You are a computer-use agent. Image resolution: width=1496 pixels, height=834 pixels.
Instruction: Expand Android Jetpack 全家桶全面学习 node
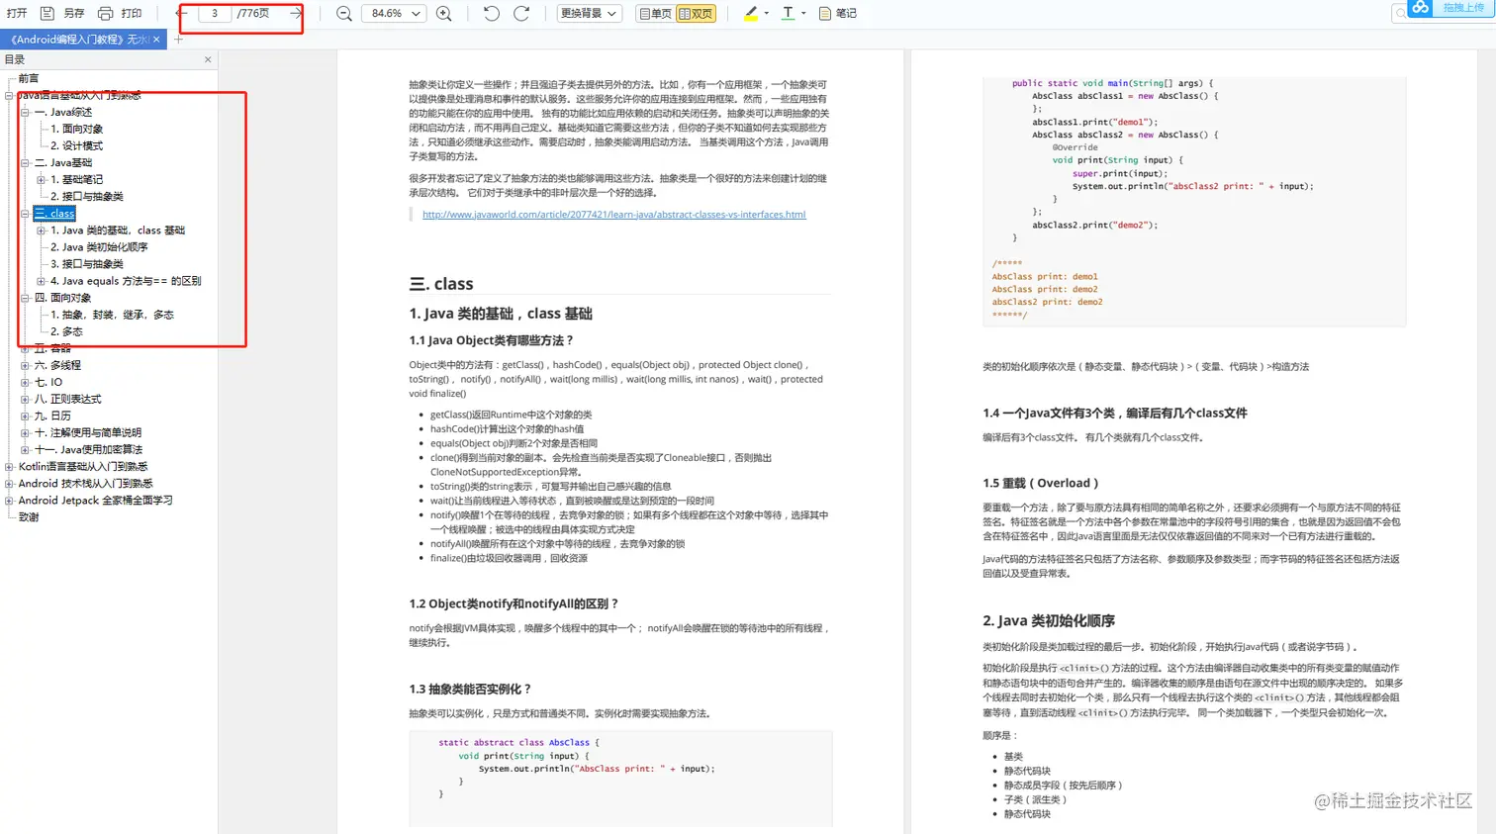tap(9, 501)
